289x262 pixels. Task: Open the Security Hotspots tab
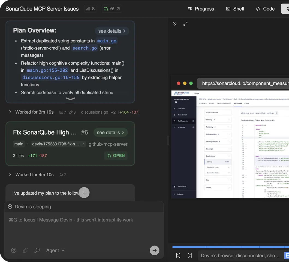coord(224,104)
